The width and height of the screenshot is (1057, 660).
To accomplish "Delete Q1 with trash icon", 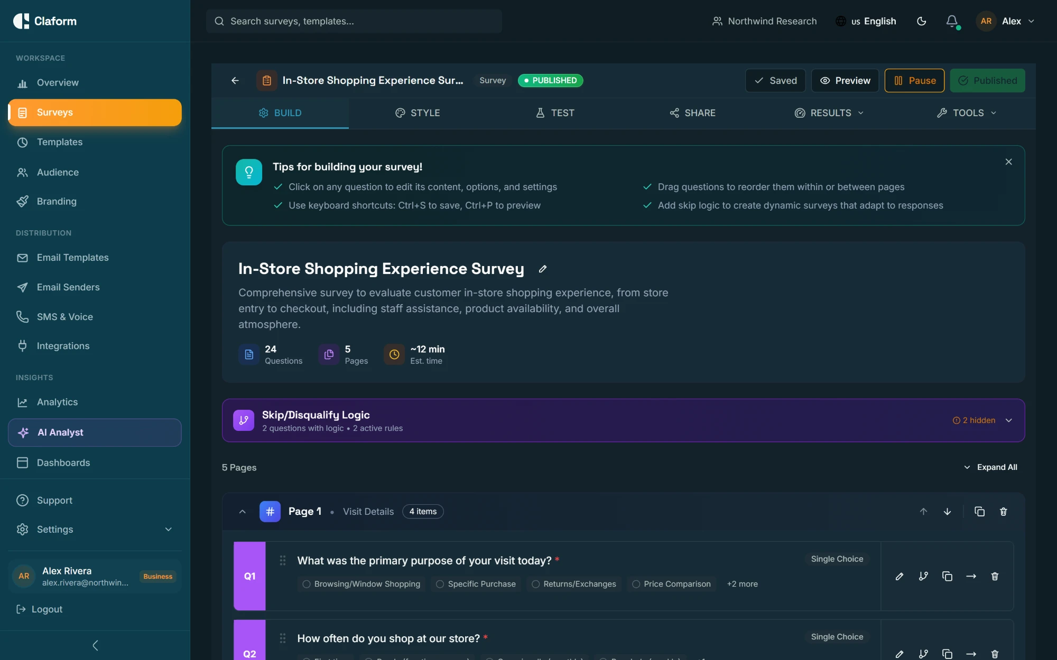I will coord(995,577).
